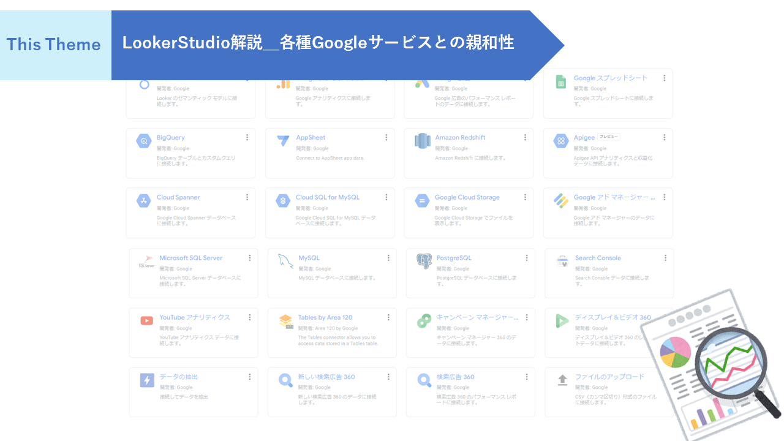Image resolution: width=784 pixels, height=441 pixels.
Task: Select the AppSheet connector title
Action: click(x=311, y=137)
